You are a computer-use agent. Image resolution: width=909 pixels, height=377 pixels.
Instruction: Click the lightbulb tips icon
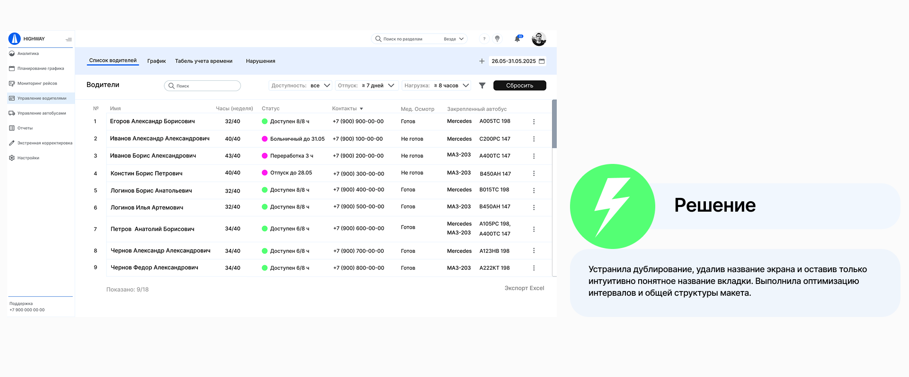(x=497, y=39)
